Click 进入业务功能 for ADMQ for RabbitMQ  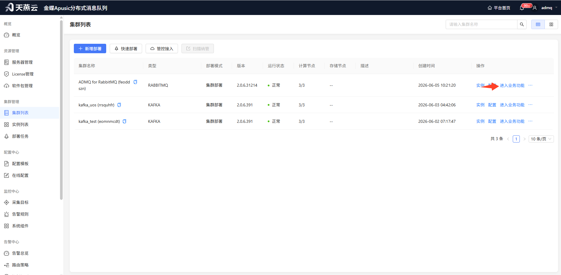point(512,85)
